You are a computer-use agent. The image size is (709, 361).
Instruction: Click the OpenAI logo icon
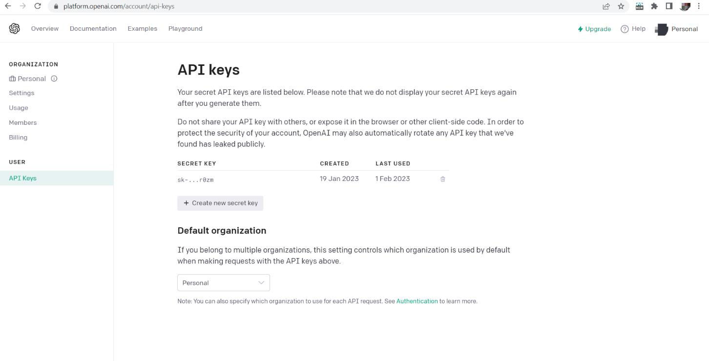15,29
